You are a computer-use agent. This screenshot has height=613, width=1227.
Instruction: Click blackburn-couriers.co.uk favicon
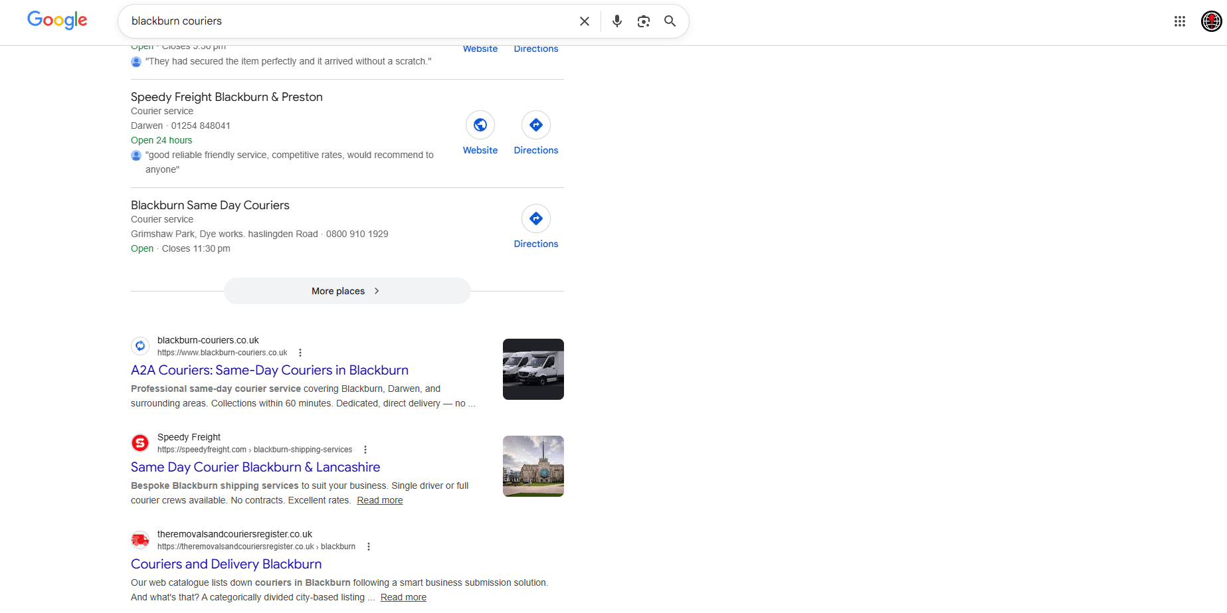tap(140, 346)
